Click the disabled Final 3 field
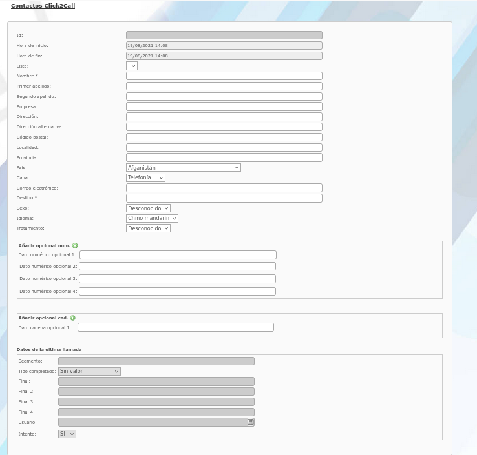The width and height of the screenshot is (477, 455). coord(156,402)
